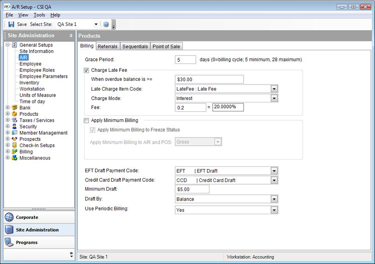This screenshot has height=264, width=375.
Task: Open the Tools menu
Action: (x=39, y=15)
